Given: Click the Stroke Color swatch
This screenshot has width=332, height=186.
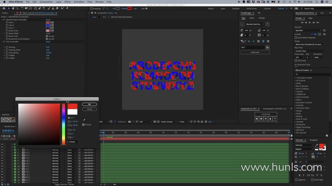Looking at the screenshot, I should pyautogui.click(x=48, y=31).
